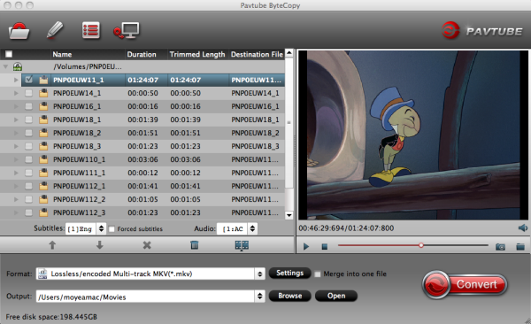Take a snapshot with camera icon
Viewport: 531px width, 324px height.
click(500, 247)
